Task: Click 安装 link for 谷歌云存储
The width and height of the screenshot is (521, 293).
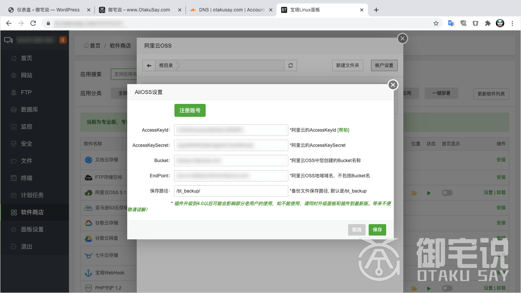Action: [501, 223]
